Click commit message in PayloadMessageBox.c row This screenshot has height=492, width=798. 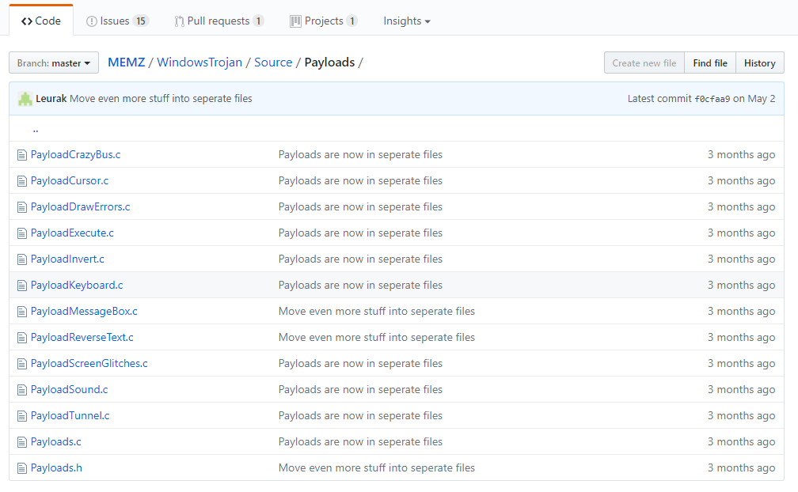[x=377, y=311]
